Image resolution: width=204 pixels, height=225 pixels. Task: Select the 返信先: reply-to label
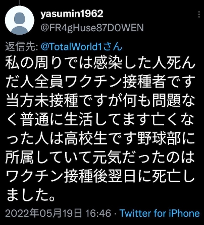click(22, 46)
